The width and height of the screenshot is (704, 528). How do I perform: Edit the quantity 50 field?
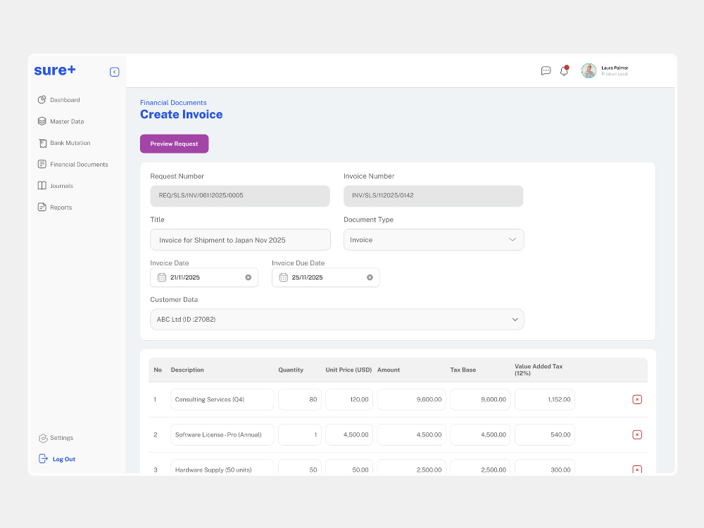click(299, 467)
